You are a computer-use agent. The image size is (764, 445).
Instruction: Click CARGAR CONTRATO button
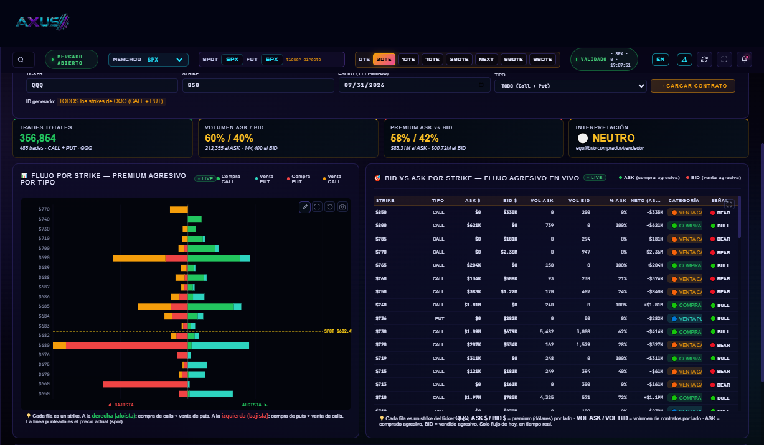click(693, 86)
